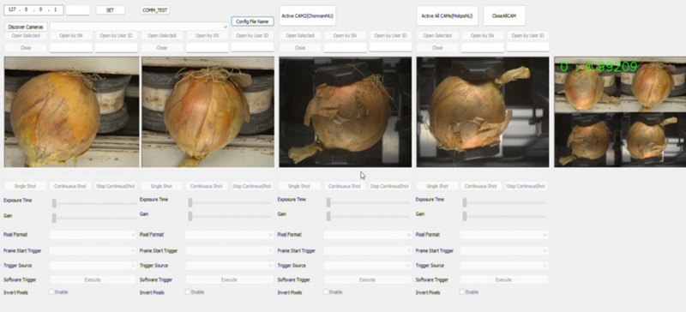Open Frame Start Trigger dropdown for first camera
Image resolution: width=686 pixels, height=312 pixels.
pos(93,251)
